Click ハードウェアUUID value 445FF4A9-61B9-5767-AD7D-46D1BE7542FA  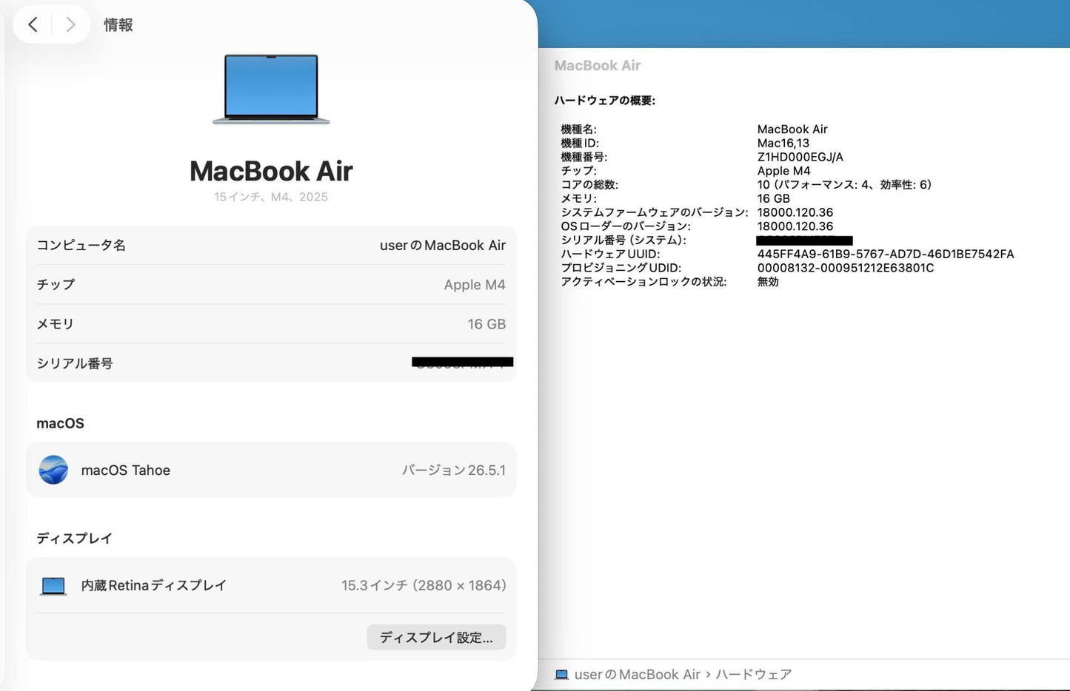(886, 254)
